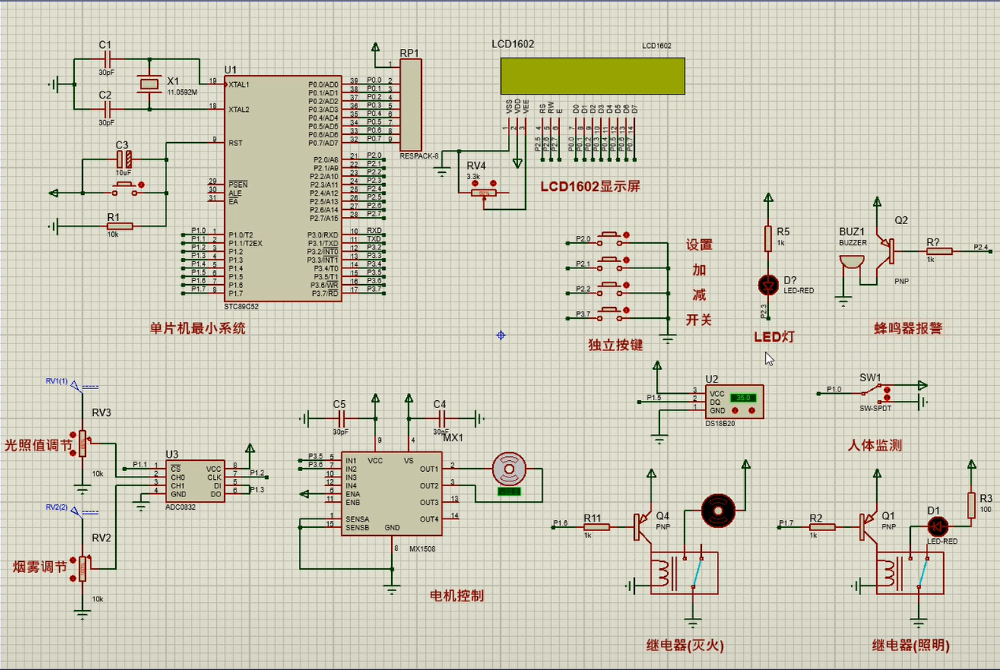This screenshot has height=670, width=1000.
Task: Click the fan motor above relay Q4
Action: click(x=718, y=511)
